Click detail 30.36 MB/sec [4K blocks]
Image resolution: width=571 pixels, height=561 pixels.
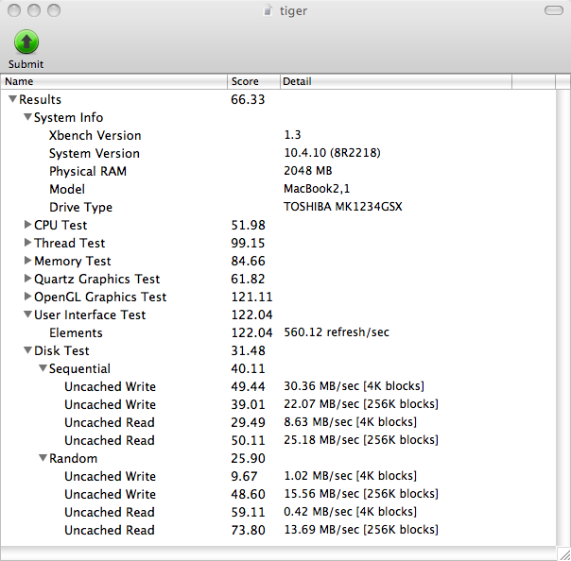[x=354, y=386]
